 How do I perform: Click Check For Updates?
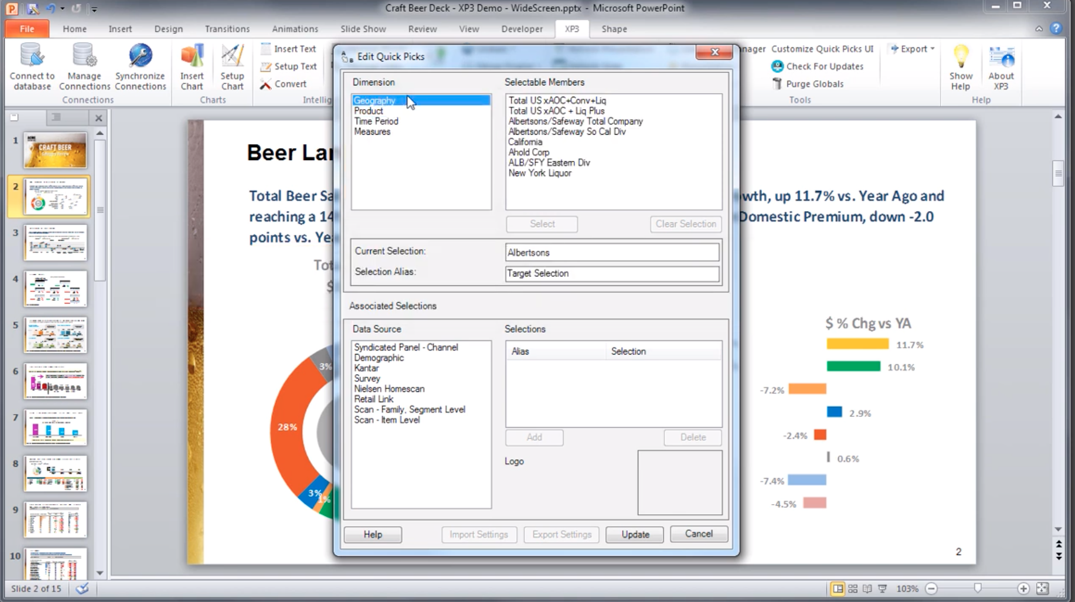817,66
